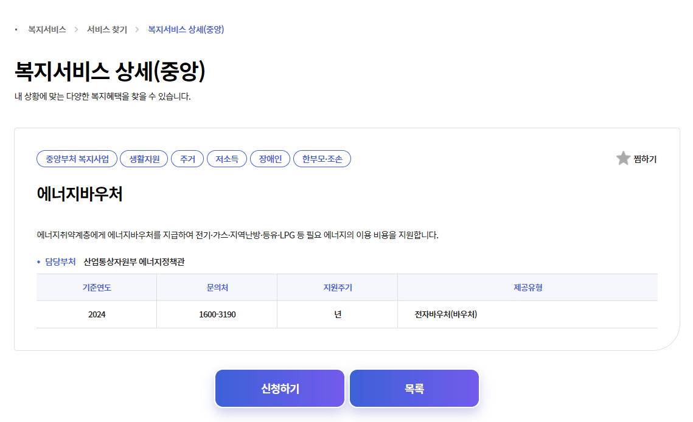This screenshot has width=693, height=422.
Task: Select the 저소득 tag
Action: 226,159
